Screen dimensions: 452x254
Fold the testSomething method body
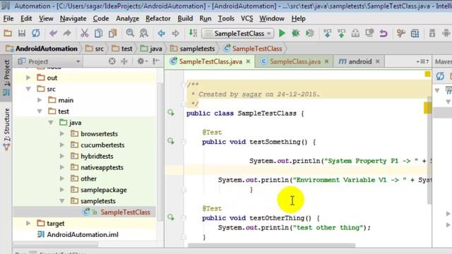pyautogui.click(x=184, y=142)
